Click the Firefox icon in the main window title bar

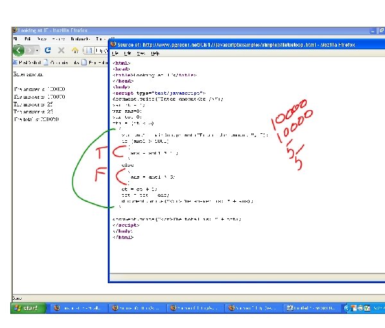pyautogui.click(x=15, y=30)
